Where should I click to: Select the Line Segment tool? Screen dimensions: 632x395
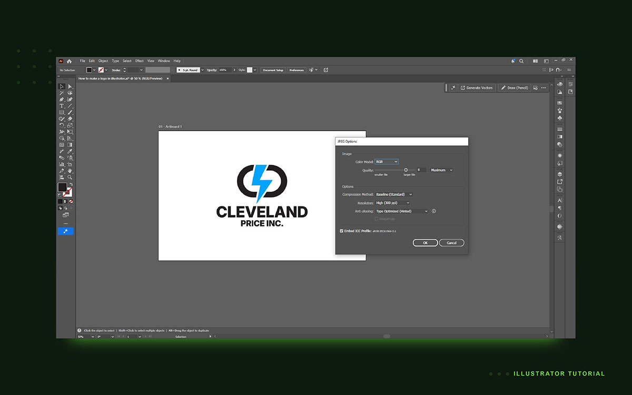tap(70, 106)
